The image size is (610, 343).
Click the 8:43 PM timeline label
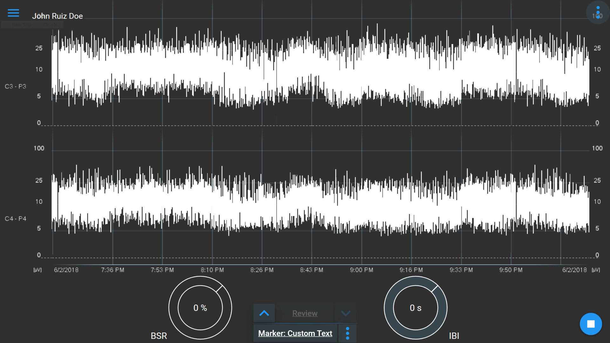pos(311,270)
